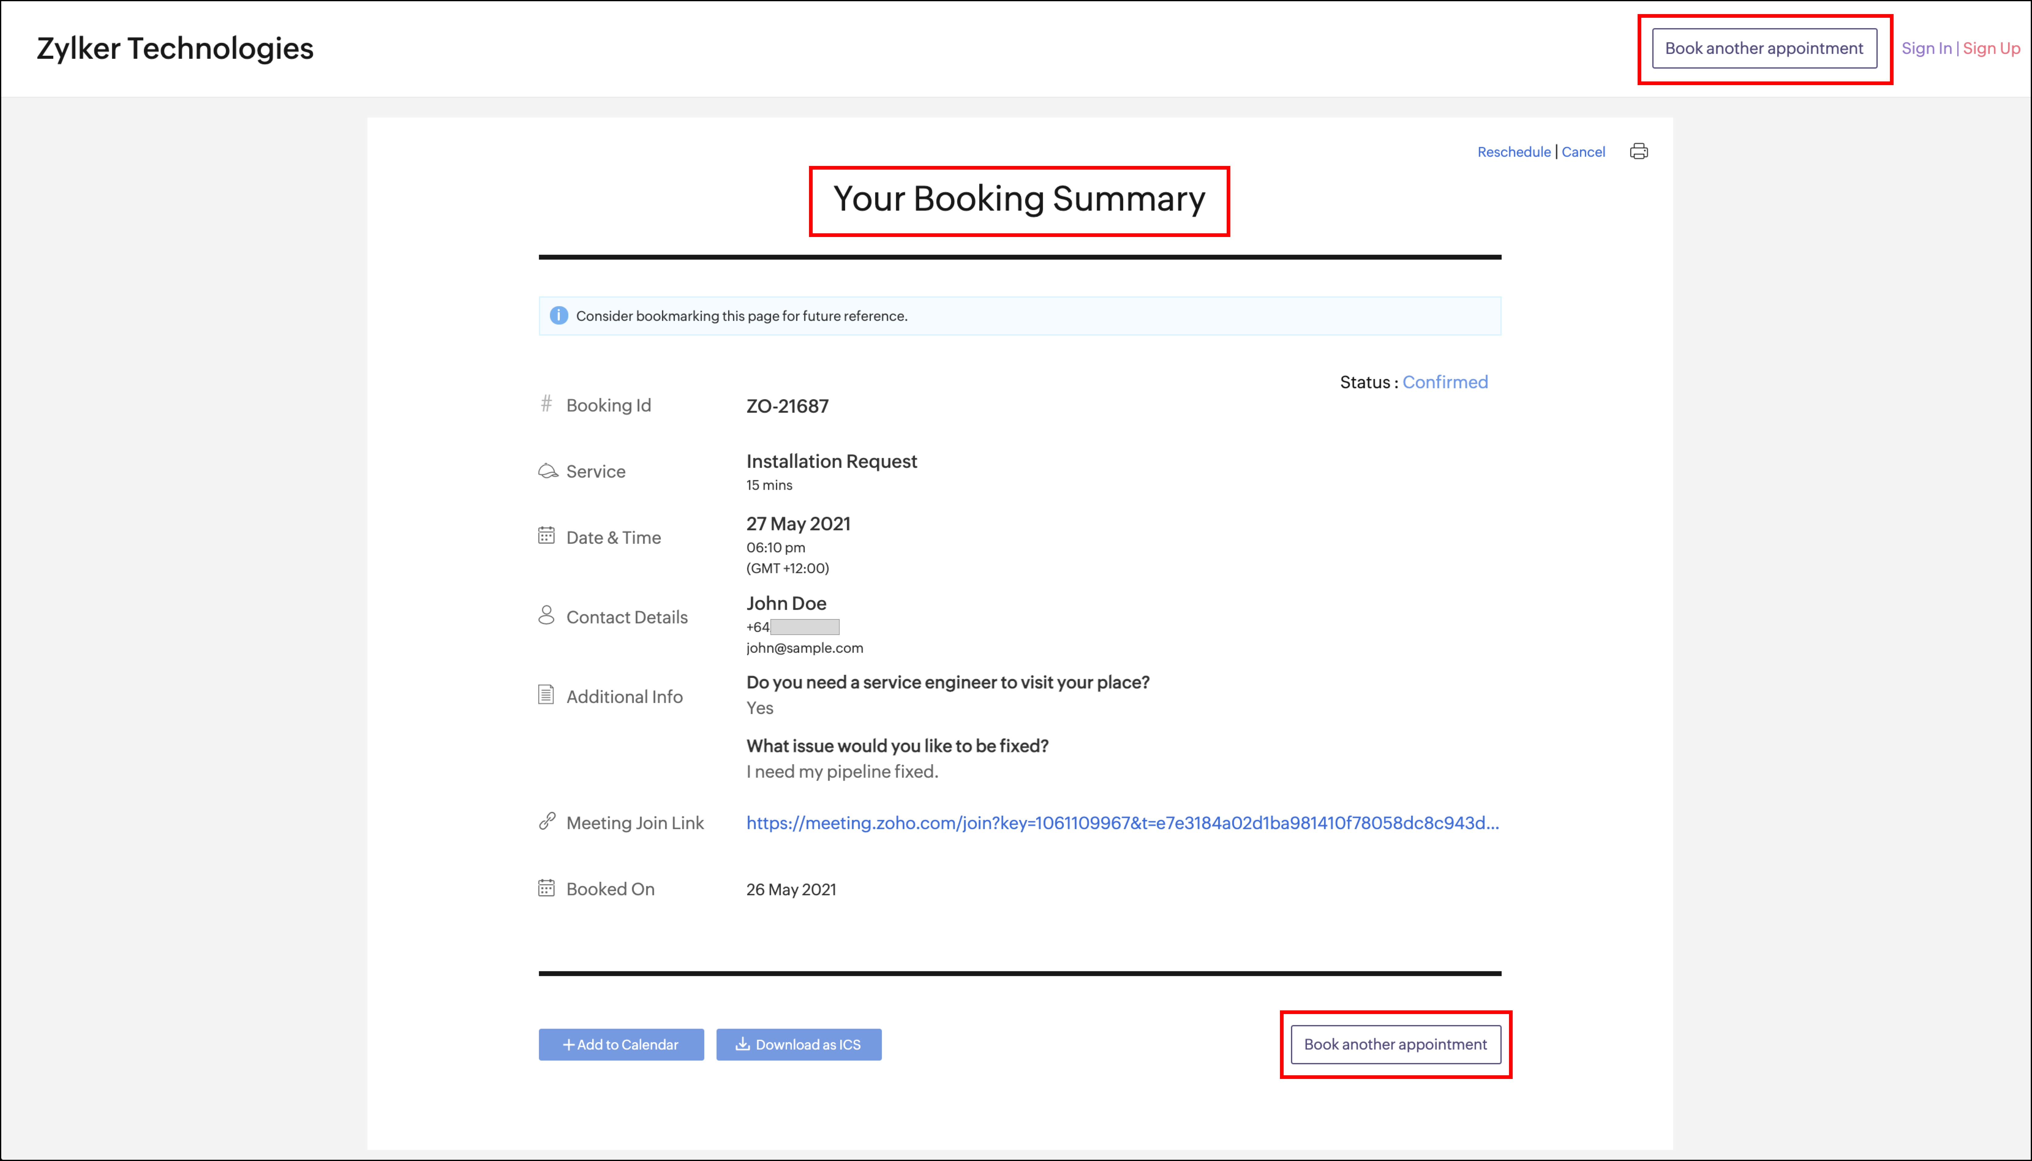Open the Sign Up link

click(1991, 49)
